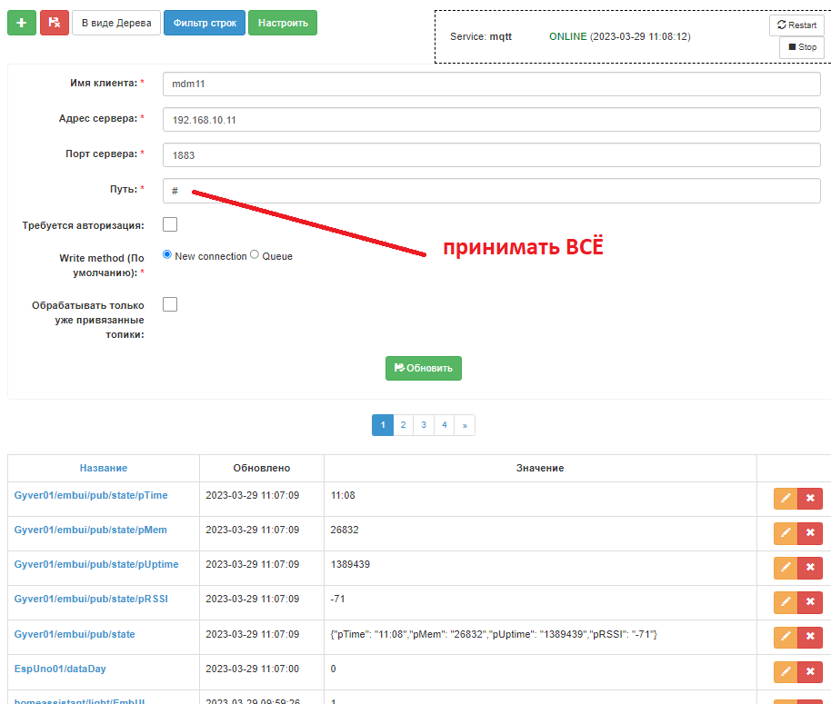Go to pagination page 2
The height and width of the screenshot is (704, 831).
point(404,425)
